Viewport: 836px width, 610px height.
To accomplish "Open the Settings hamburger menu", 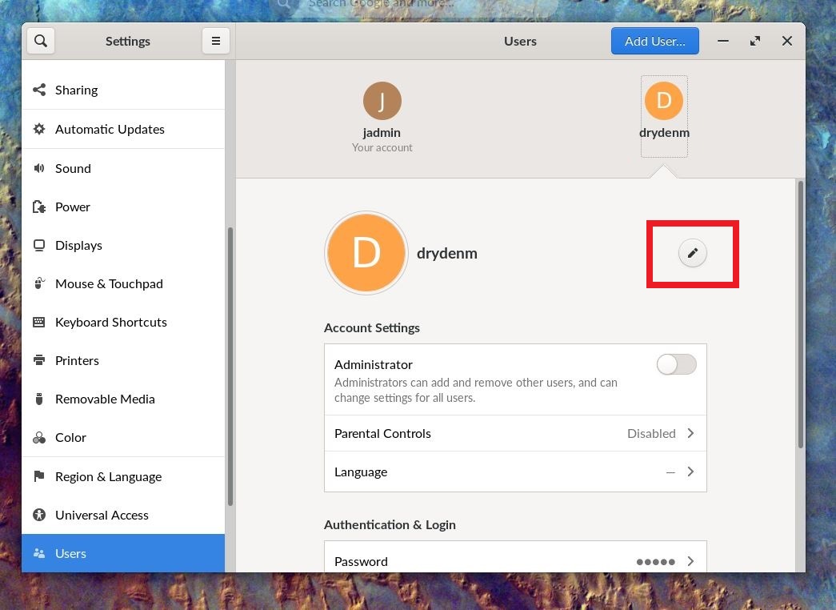I will [x=216, y=41].
